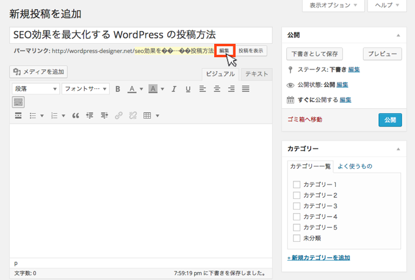Screen dimensions: 415x280
Task: Check カテゴリー4 checkbox
Action: coord(297,217)
